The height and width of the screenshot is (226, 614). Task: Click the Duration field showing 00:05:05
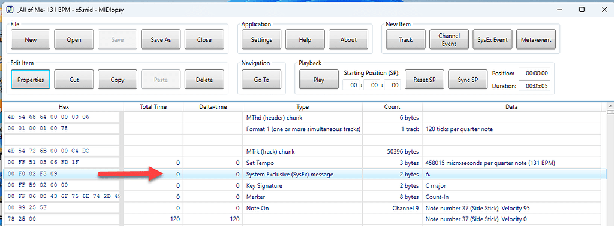(534, 86)
